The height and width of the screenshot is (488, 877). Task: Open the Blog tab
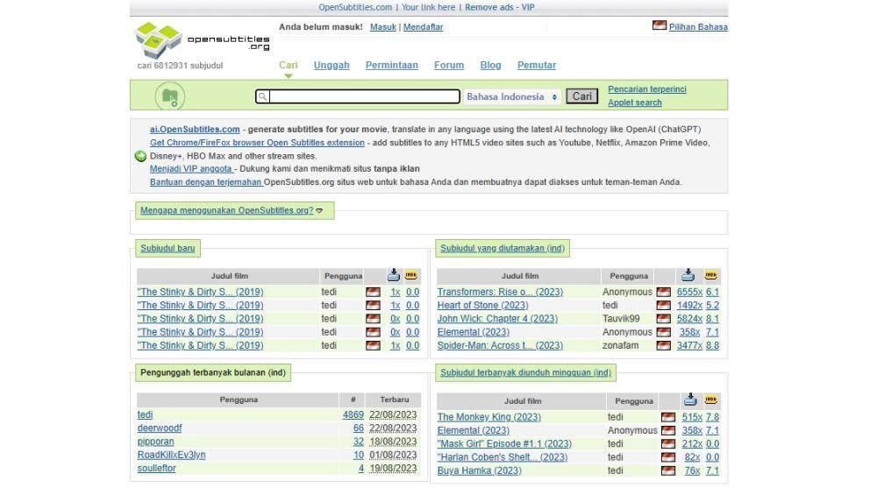[x=490, y=65]
